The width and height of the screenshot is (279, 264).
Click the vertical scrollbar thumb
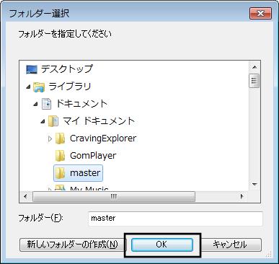[254, 81]
